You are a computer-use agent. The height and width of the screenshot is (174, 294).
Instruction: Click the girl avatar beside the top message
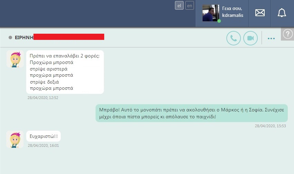coord(15,59)
